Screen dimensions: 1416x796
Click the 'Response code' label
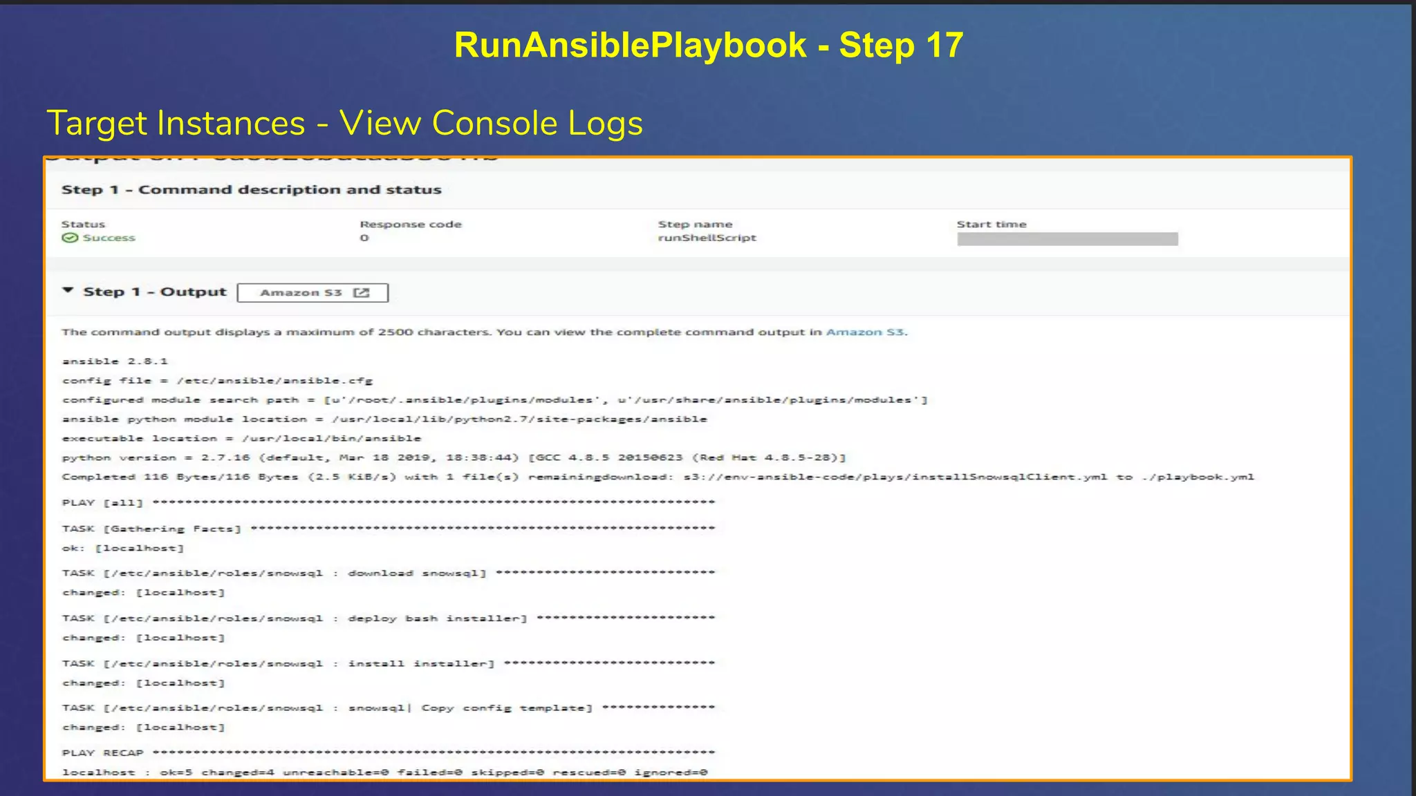(x=411, y=225)
